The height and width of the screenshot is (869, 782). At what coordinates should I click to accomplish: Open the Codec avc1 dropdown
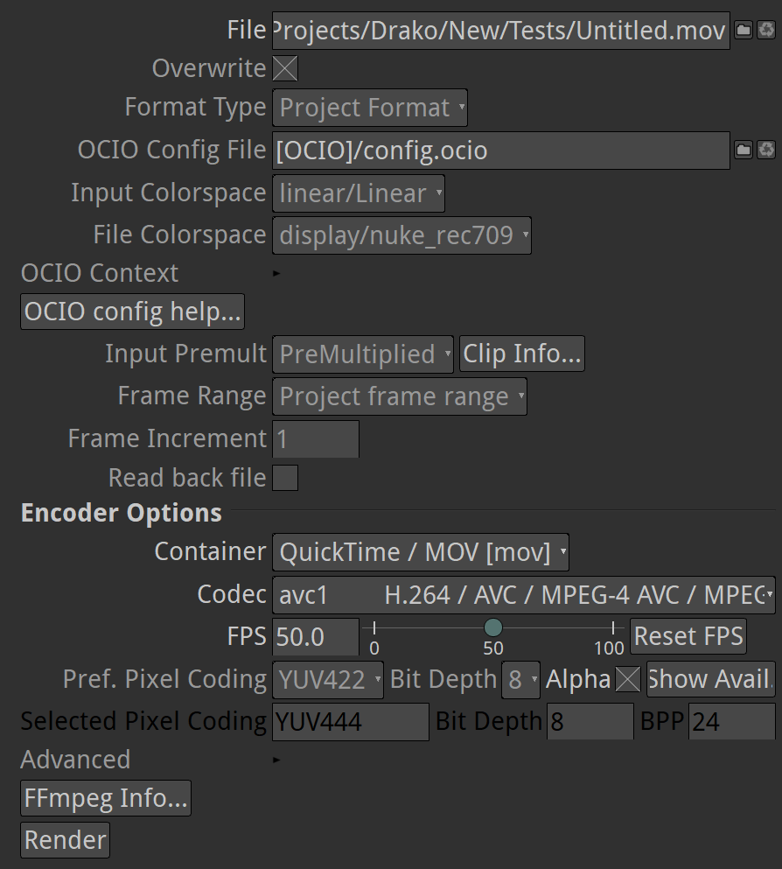[523, 595]
